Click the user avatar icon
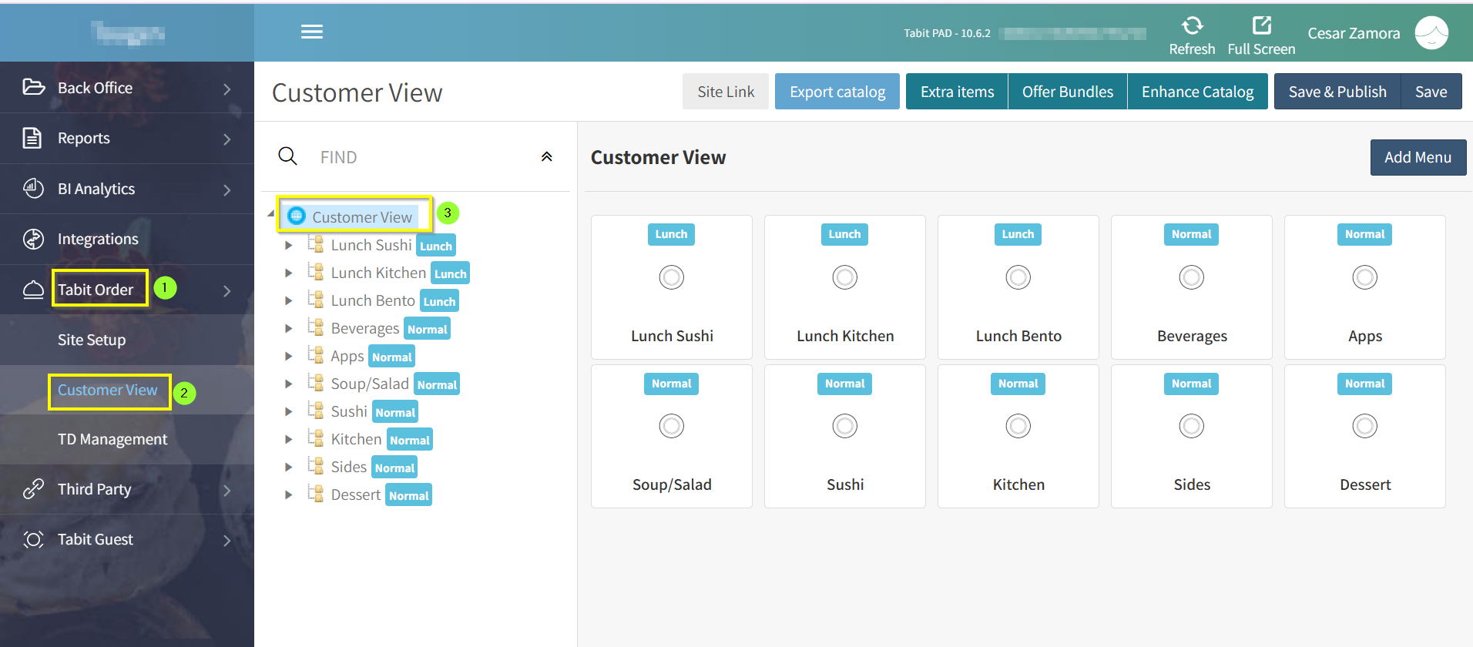 (x=1431, y=33)
